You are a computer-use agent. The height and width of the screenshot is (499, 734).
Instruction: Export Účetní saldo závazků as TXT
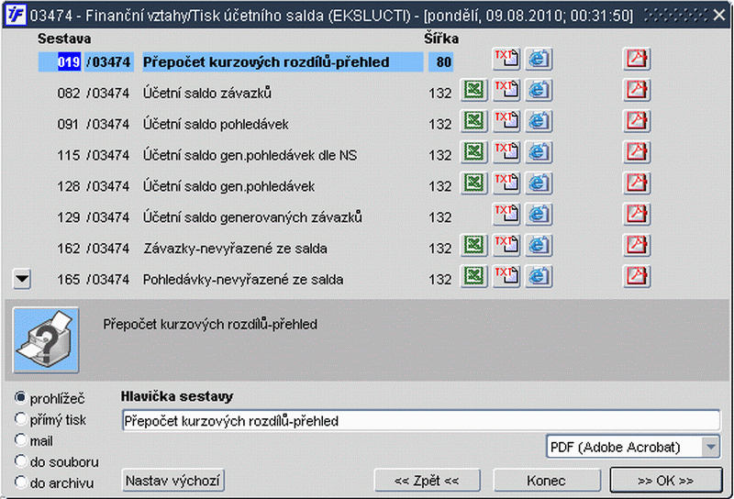[506, 90]
